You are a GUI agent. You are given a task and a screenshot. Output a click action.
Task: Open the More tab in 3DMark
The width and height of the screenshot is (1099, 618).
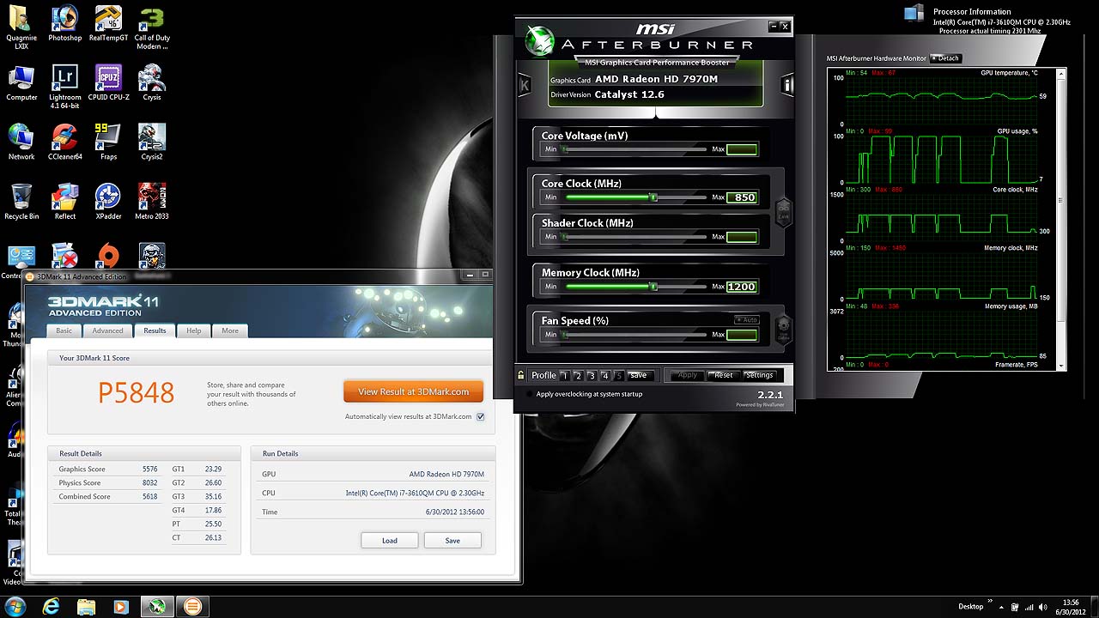click(230, 330)
